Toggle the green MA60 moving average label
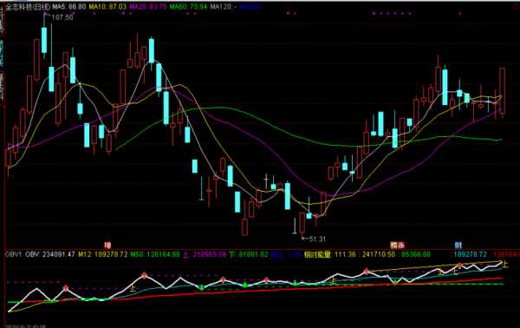Viewport: 520px width, 328px height. pyautogui.click(x=188, y=6)
